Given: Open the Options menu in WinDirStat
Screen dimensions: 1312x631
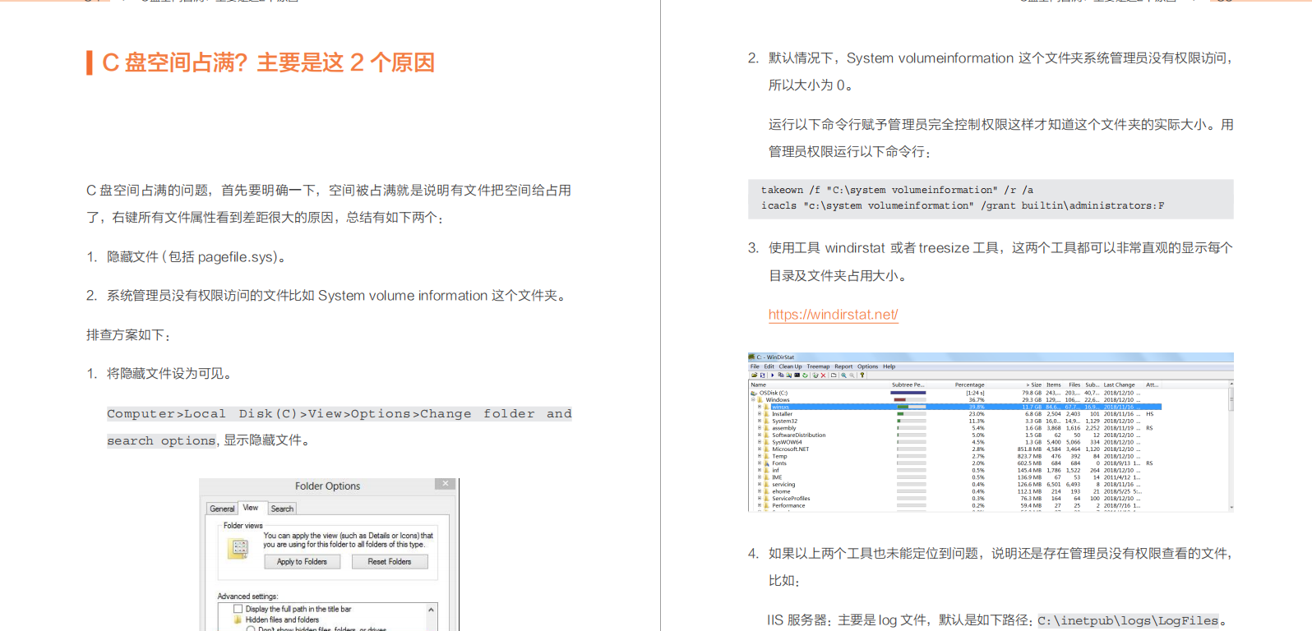Looking at the screenshot, I should click(867, 366).
